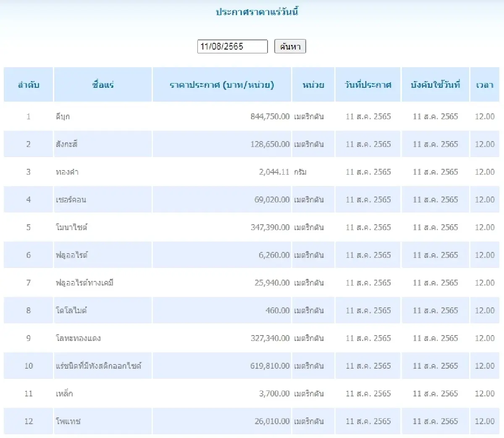Viewport: 504px width, 438px height.
Task: Select mineral name โดโลไมต์
Action: pyautogui.click(x=71, y=310)
